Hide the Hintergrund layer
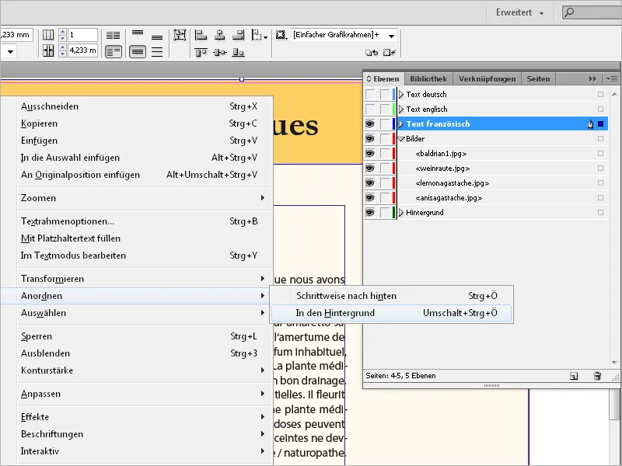Viewport: 622px width, 466px height. [x=370, y=212]
